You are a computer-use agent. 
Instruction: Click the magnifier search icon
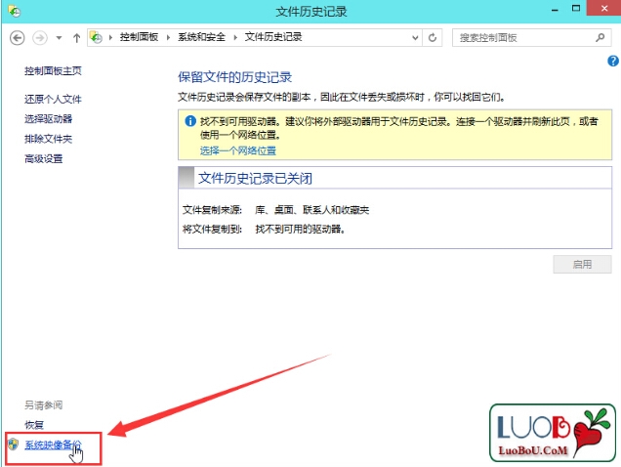(x=600, y=38)
